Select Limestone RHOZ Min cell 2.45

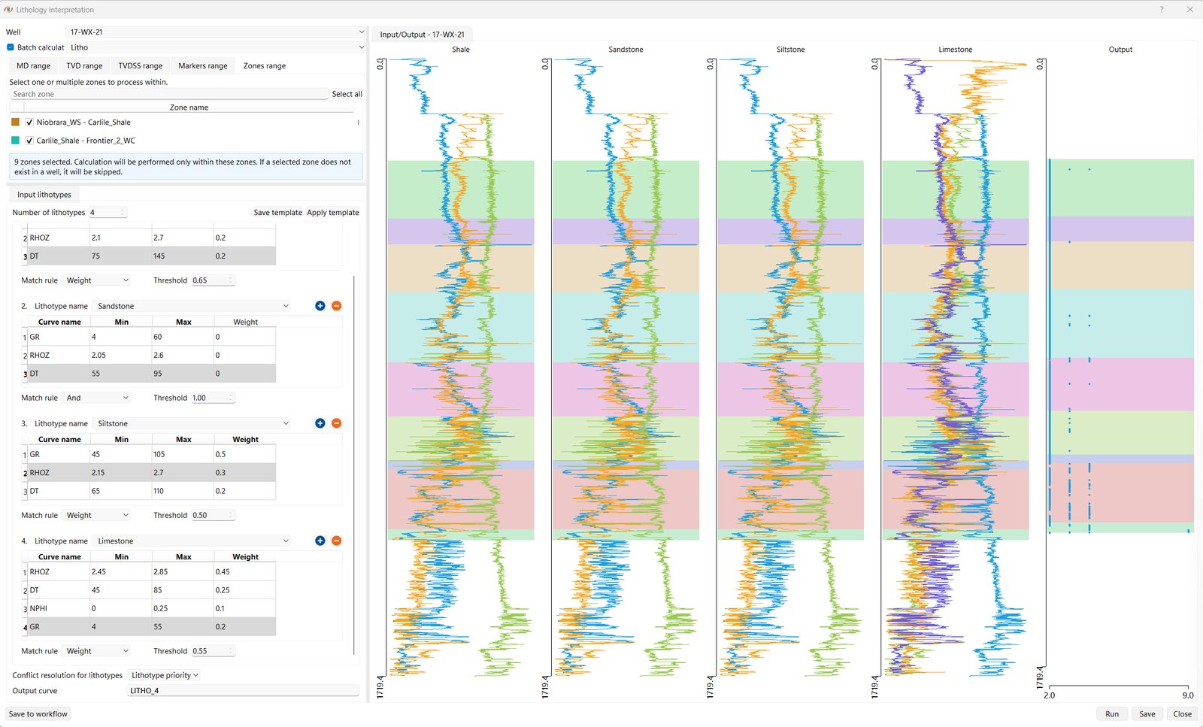(x=120, y=571)
